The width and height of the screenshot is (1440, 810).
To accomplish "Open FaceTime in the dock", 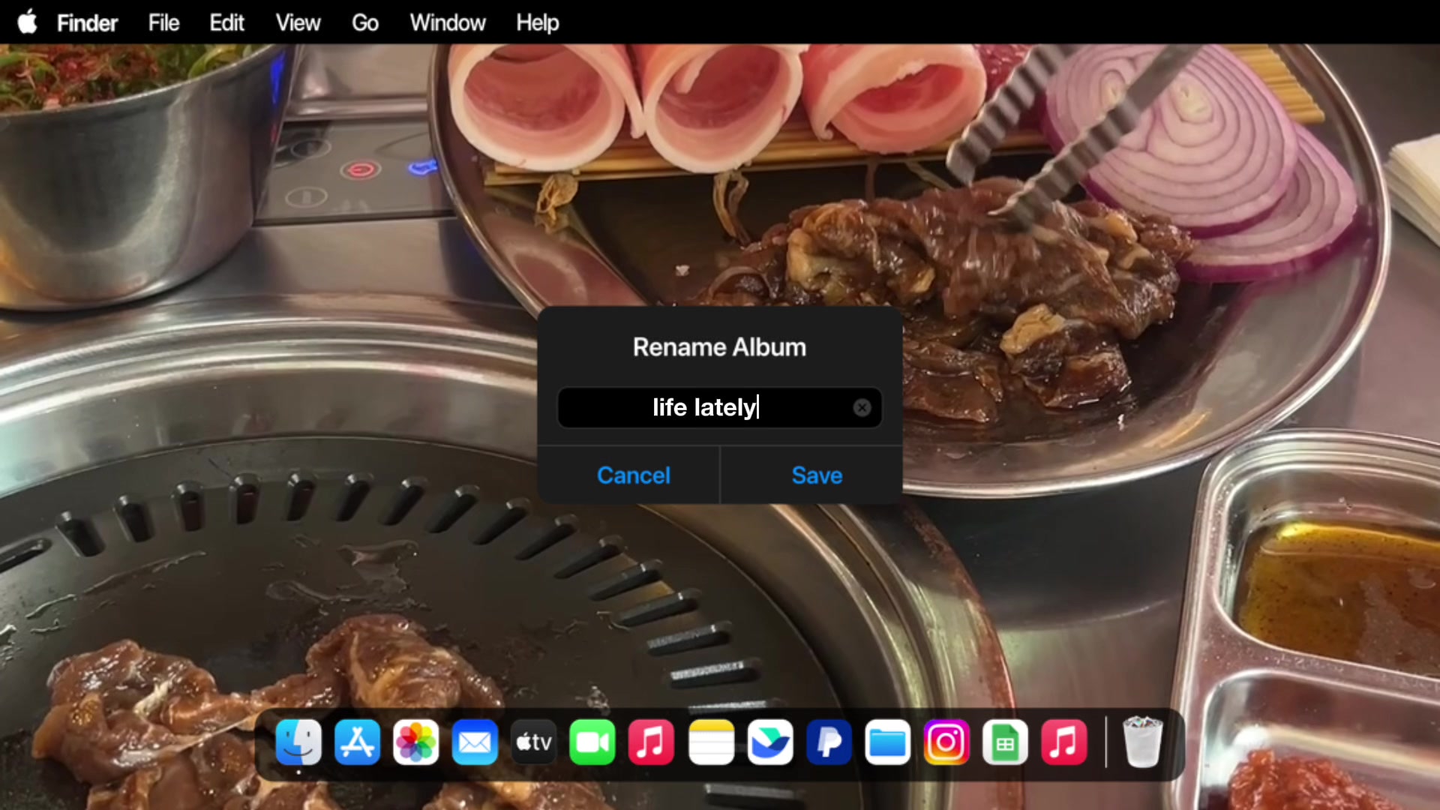I will (592, 742).
